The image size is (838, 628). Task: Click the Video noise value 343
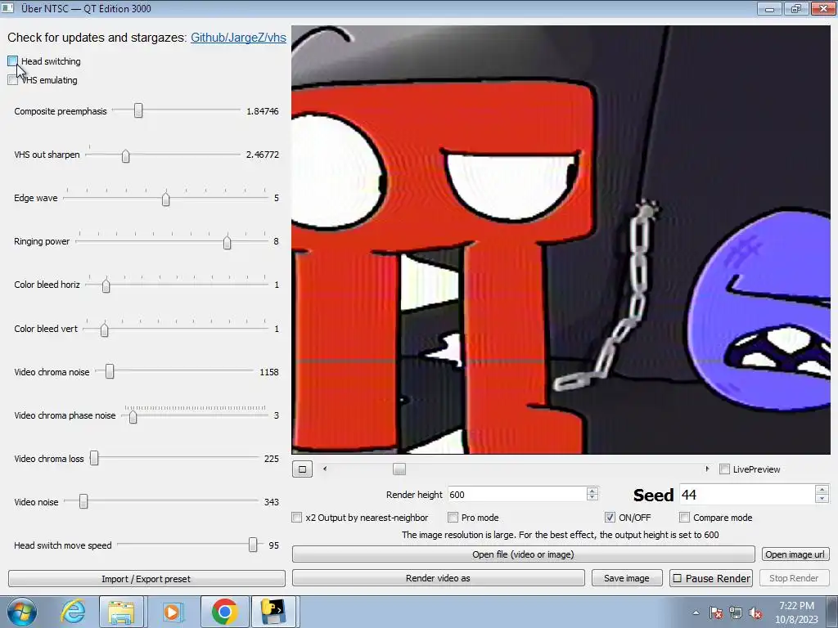click(272, 501)
